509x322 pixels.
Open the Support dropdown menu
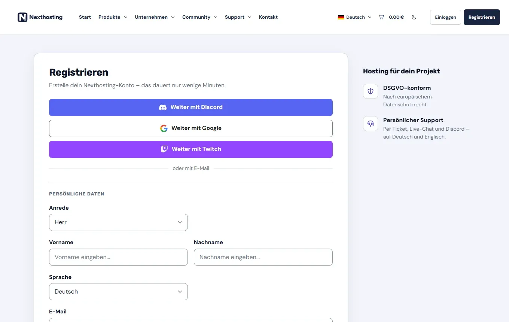(x=238, y=17)
